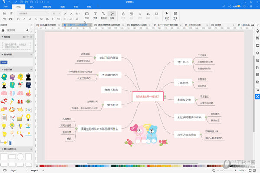This screenshot has height=173, width=260.
Task: Toggle Italic text formatting
Action: [x=24, y=19]
